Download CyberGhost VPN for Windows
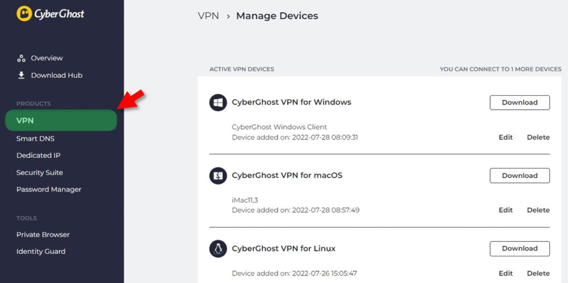Image resolution: width=568 pixels, height=283 pixels. coord(519,102)
